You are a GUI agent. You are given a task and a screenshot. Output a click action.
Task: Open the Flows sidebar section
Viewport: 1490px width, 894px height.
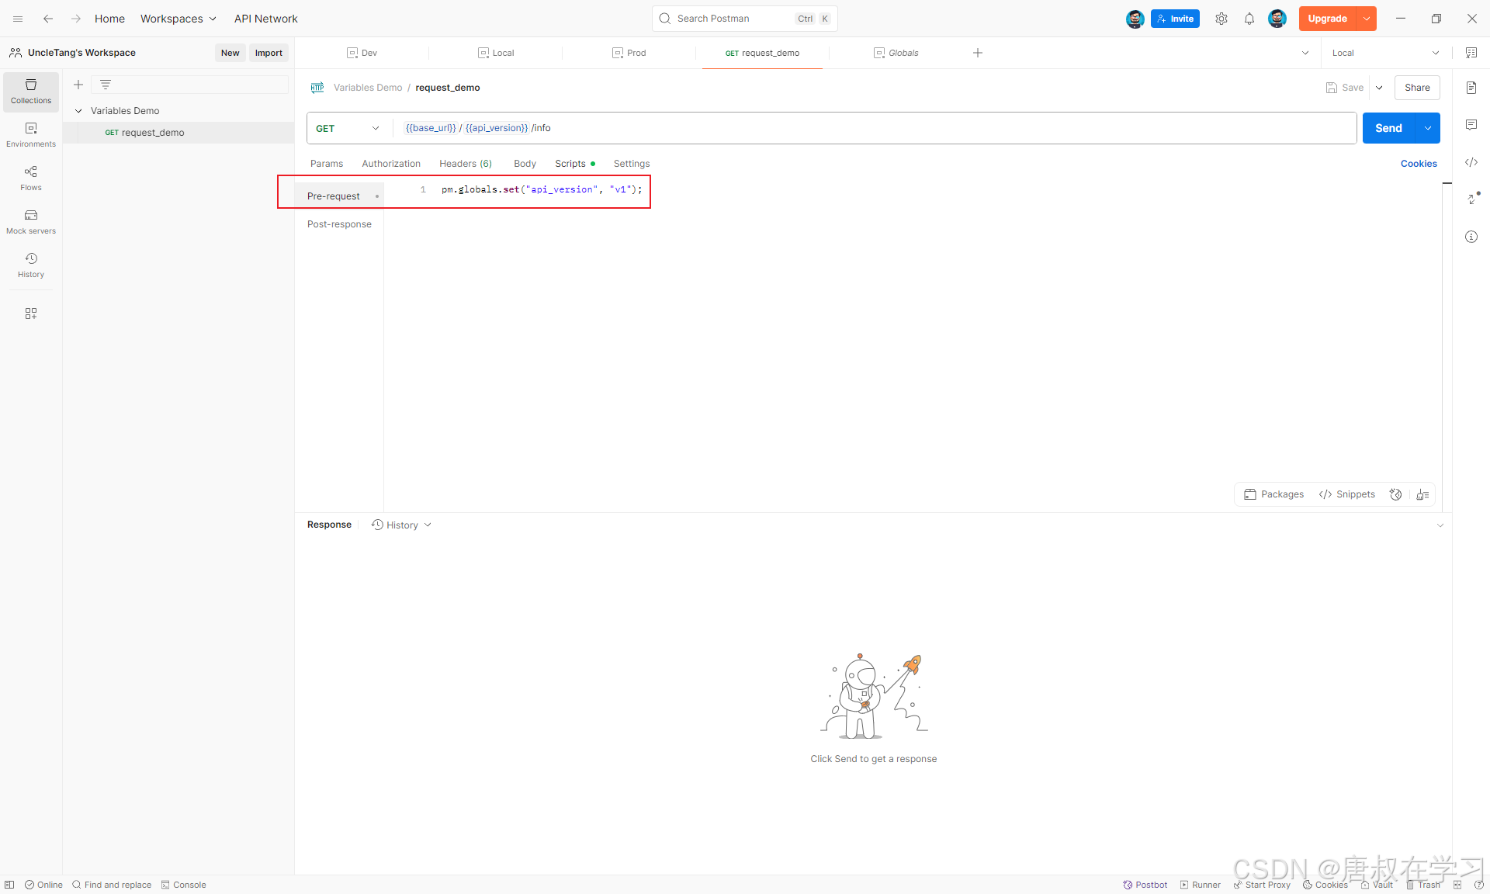coord(31,178)
